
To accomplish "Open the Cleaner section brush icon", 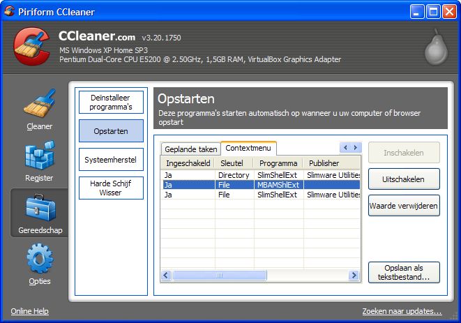I will point(39,103).
